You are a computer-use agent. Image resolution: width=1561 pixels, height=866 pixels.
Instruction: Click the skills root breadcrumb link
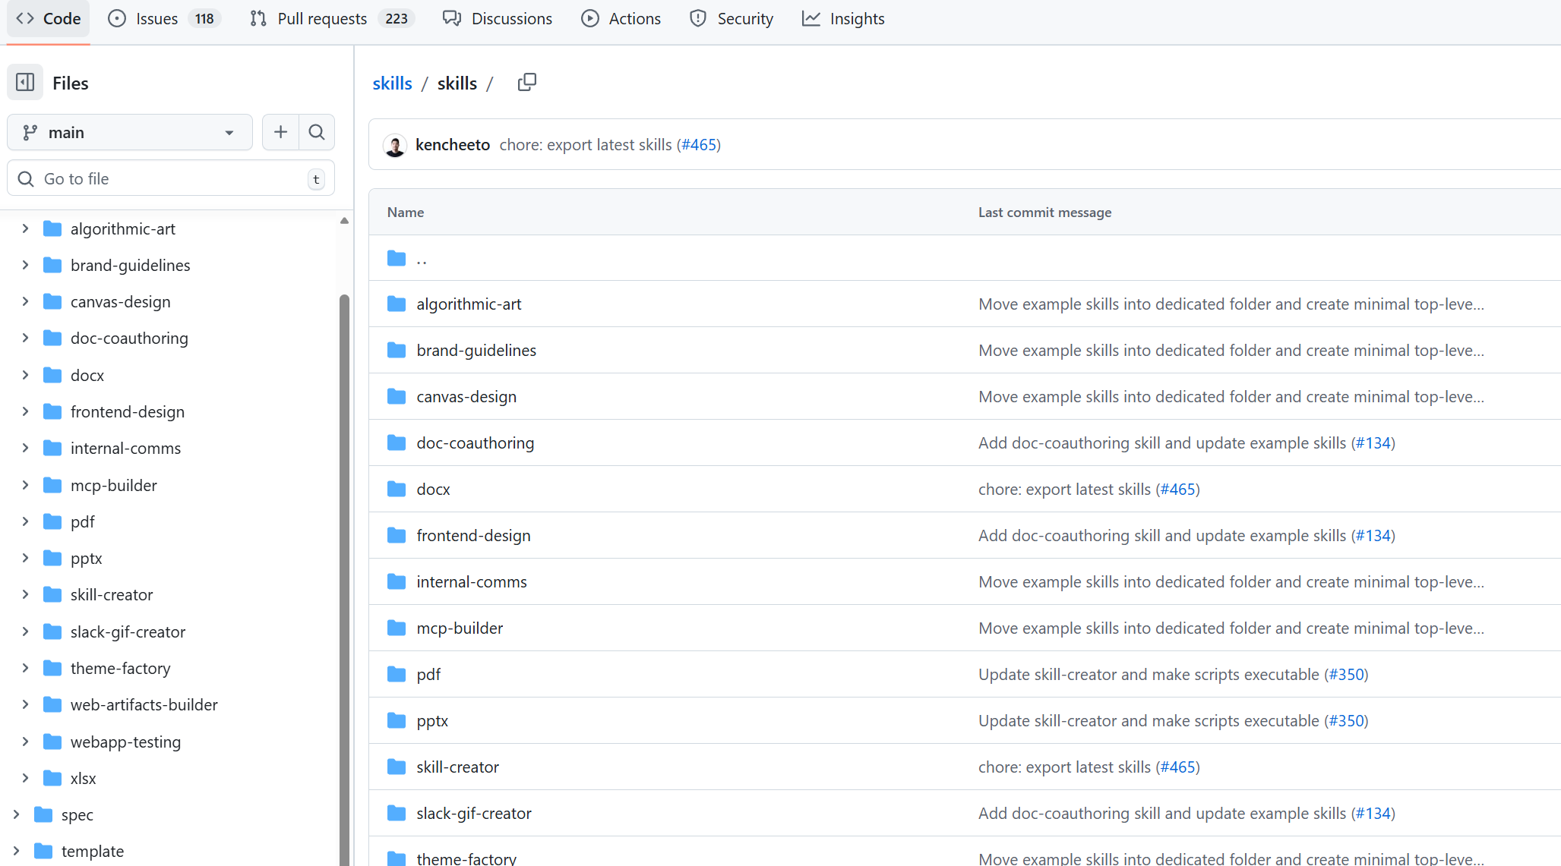point(392,83)
